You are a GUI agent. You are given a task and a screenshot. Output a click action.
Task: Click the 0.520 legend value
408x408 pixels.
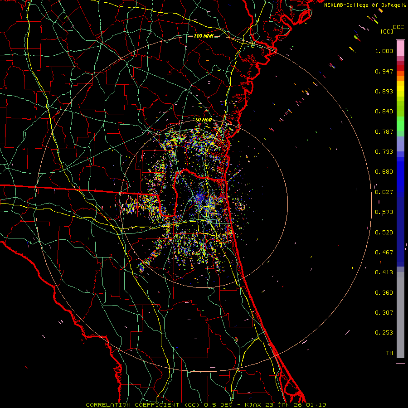[x=384, y=233]
